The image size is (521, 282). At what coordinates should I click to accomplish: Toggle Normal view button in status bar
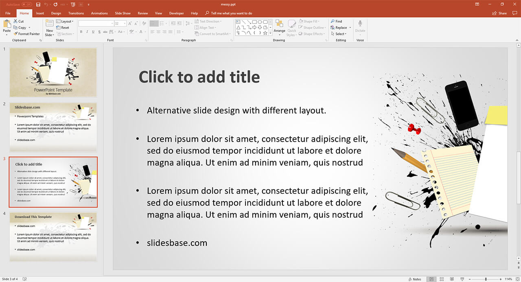431,279
